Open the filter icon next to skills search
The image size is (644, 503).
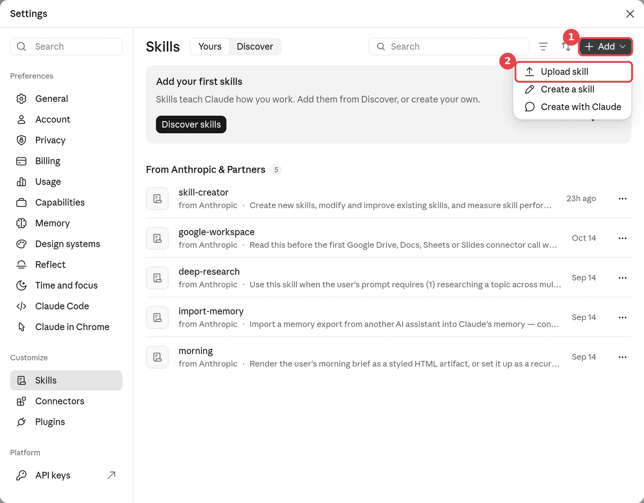543,47
